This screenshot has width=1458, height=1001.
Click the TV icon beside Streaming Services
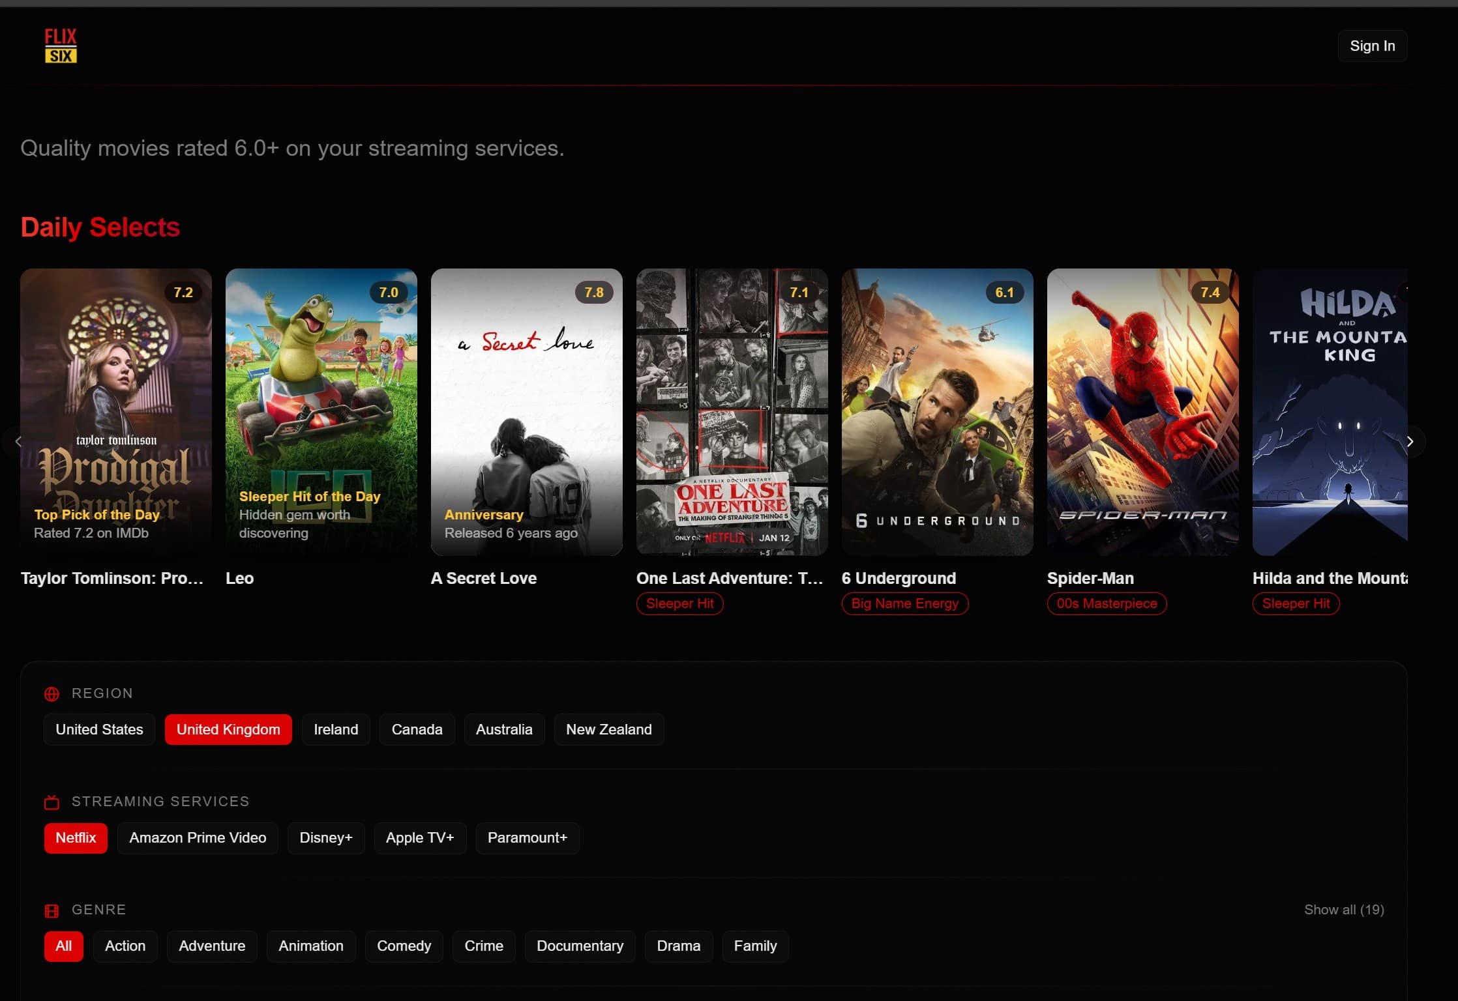52,802
